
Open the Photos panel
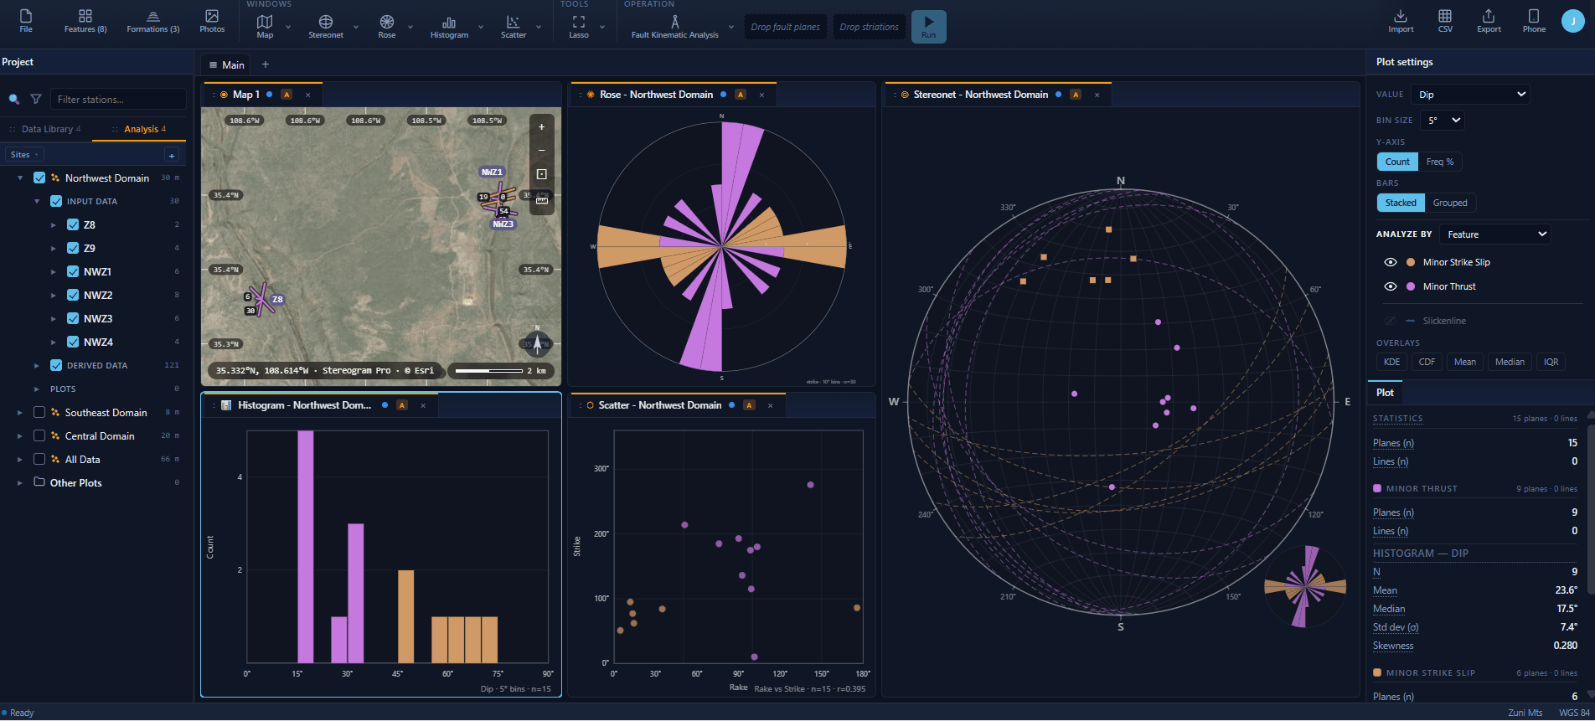(212, 22)
